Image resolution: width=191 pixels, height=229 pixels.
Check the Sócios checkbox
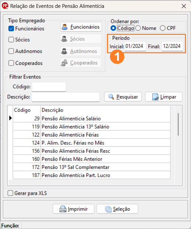[x=11, y=40]
